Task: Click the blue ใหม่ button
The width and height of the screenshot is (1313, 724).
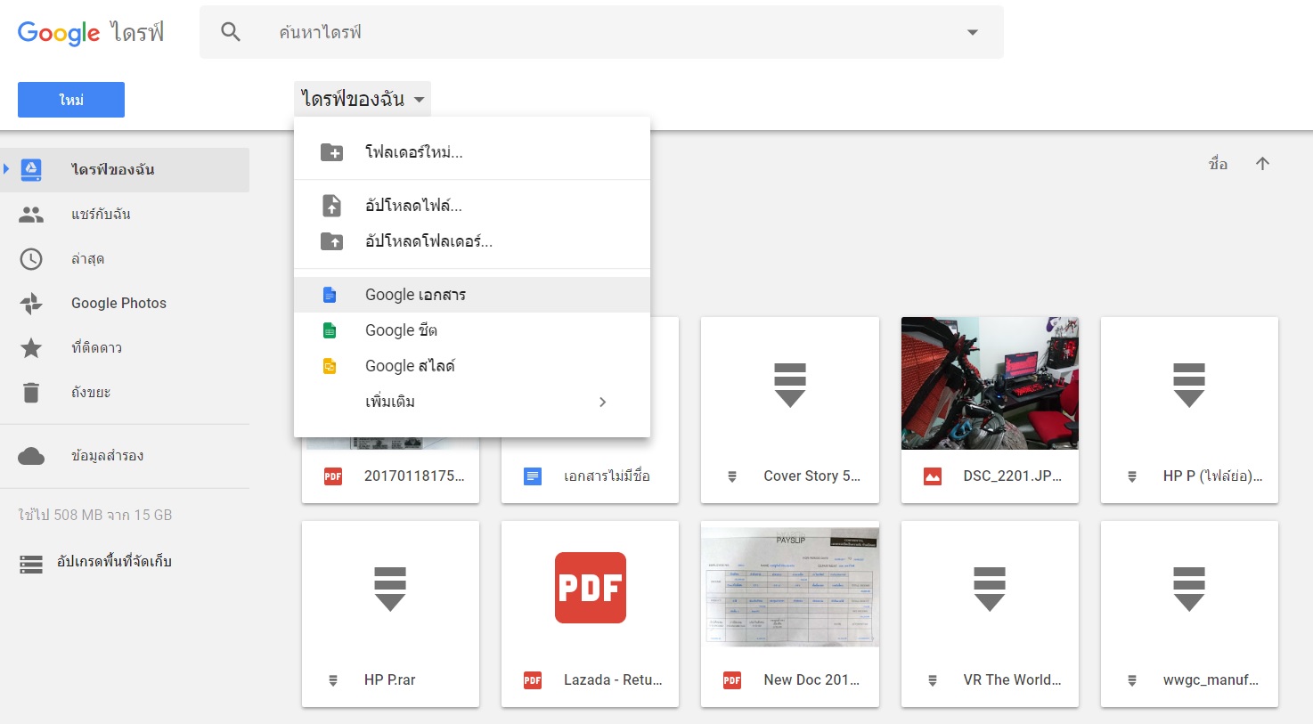Action: pos(71,100)
